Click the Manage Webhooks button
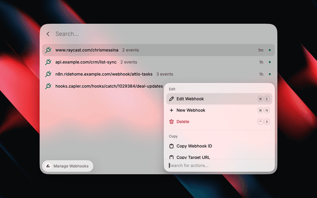The width and height of the screenshot is (317, 198). coord(68,166)
